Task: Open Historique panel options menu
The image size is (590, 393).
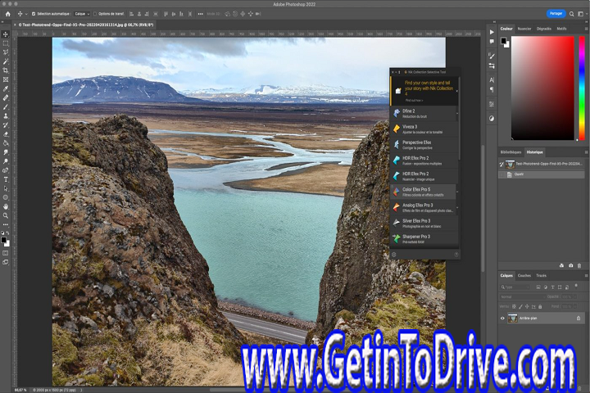Action: click(x=586, y=152)
